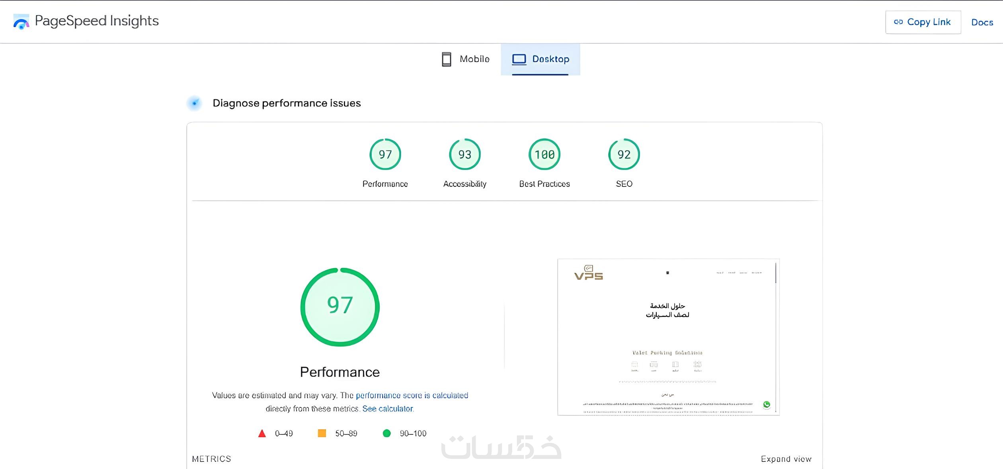Click the Desktop monitor icon
The width and height of the screenshot is (1003, 469).
click(x=519, y=59)
